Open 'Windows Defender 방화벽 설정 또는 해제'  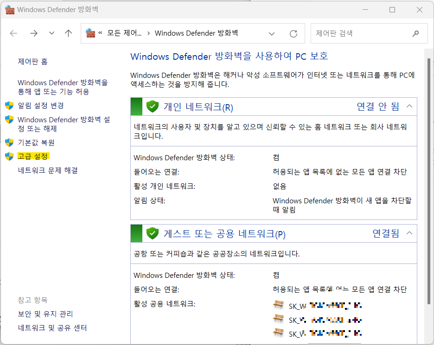pos(64,124)
